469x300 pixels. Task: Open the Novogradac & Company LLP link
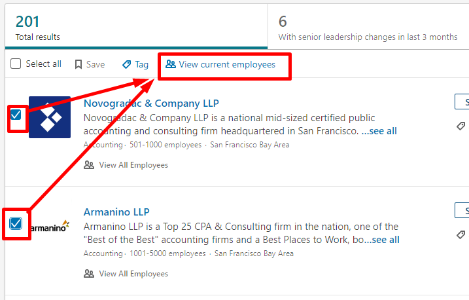pyautogui.click(x=151, y=103)
